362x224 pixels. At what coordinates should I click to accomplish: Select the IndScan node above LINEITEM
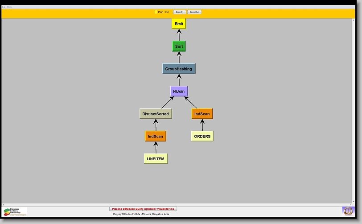pyautogui.click(x=156, y=136)
